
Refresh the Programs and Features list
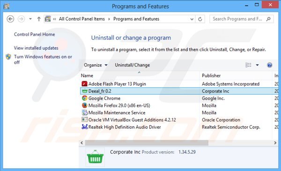point(200,19)
